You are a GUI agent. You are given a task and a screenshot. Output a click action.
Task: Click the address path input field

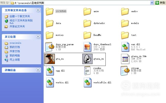point(82,3)
